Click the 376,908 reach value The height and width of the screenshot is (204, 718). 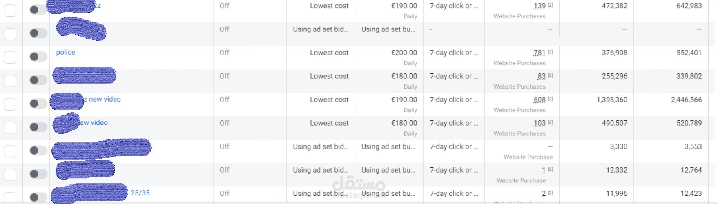[614, 53]
